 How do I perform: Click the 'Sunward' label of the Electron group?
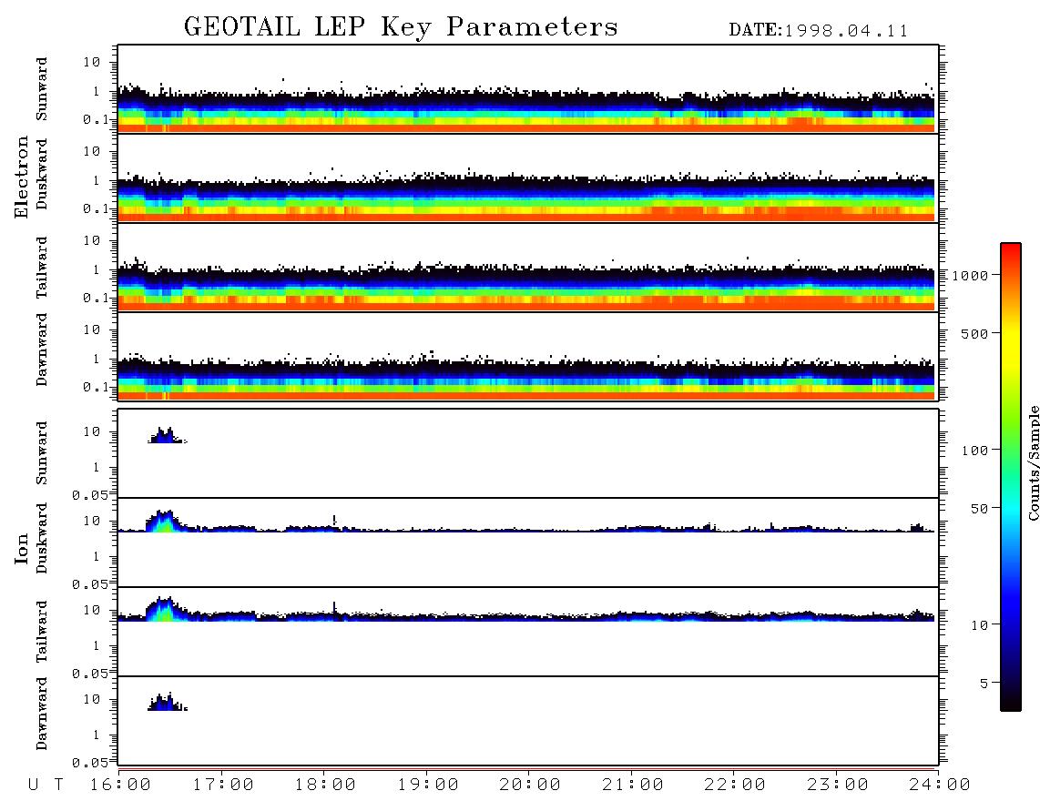click(x=42, y=89)
